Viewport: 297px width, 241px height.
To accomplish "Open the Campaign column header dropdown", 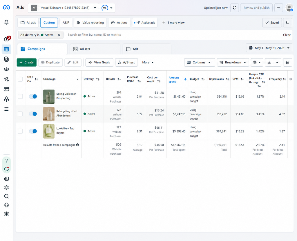I will [78, 79].
